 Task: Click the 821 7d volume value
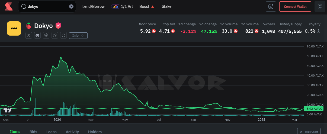249,31
